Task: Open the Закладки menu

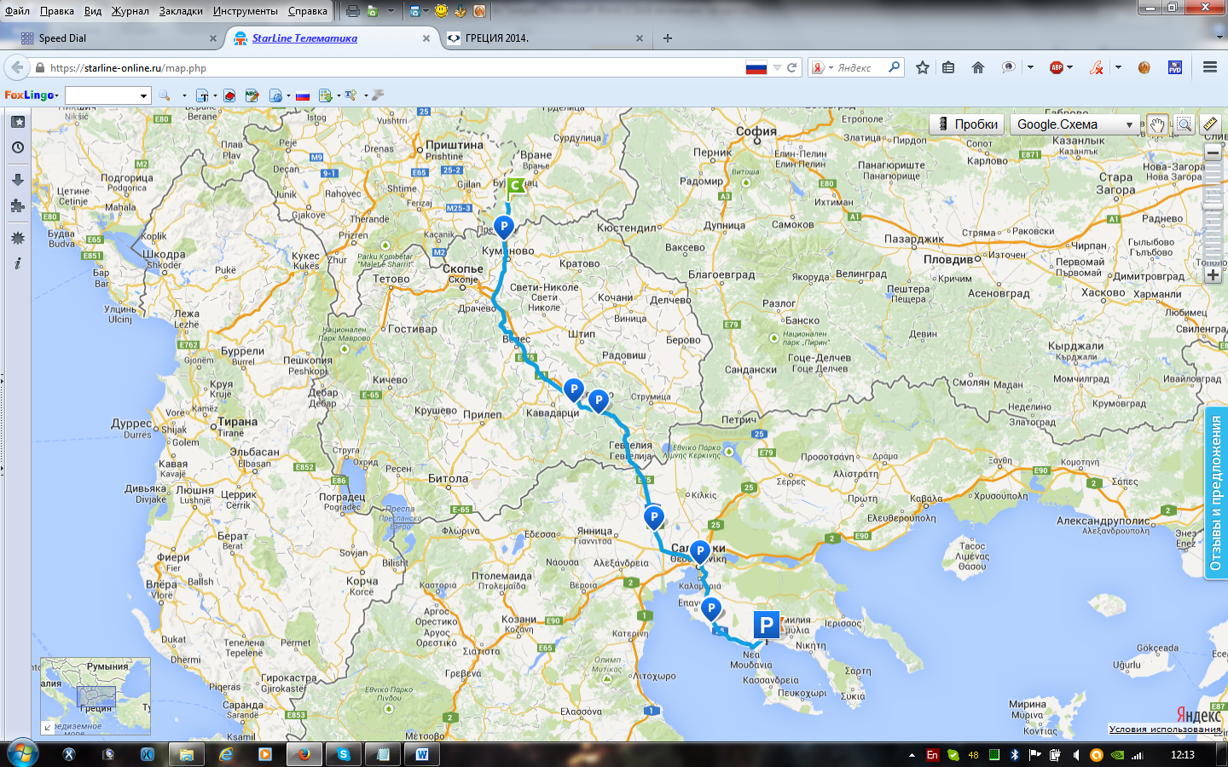Action: pos(181,11)
